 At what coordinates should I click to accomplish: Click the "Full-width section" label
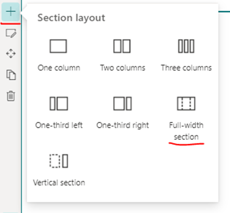(186, 131)
